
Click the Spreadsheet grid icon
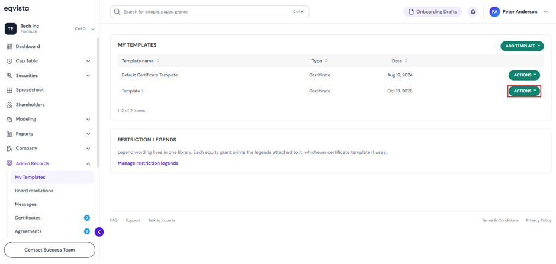pos(9,90)
